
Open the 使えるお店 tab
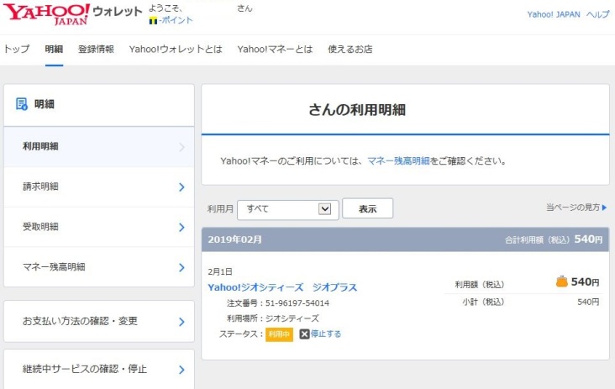point(350,49)
